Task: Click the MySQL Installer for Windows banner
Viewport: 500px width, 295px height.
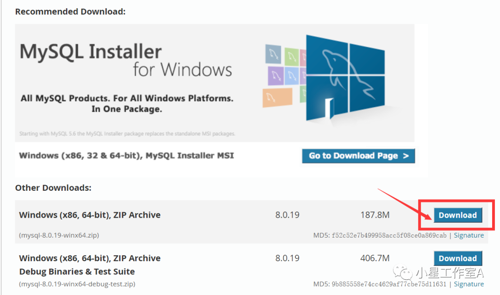Action: pyautogui.click(x=215, y=83)
